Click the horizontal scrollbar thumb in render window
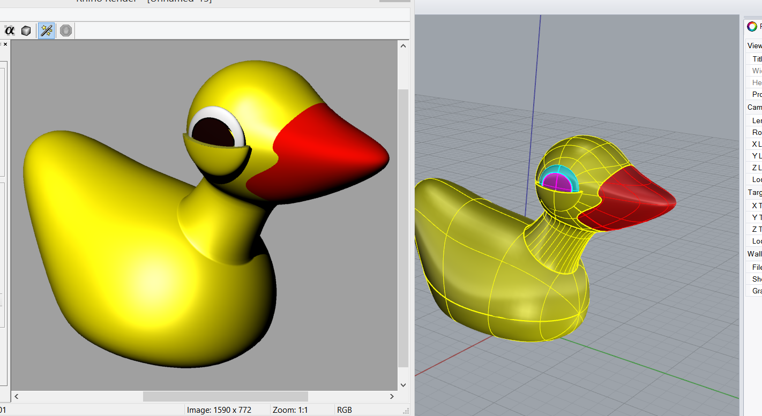Viewport: 762px width, 416px height. pyautogui.click(x=225, y=396)
